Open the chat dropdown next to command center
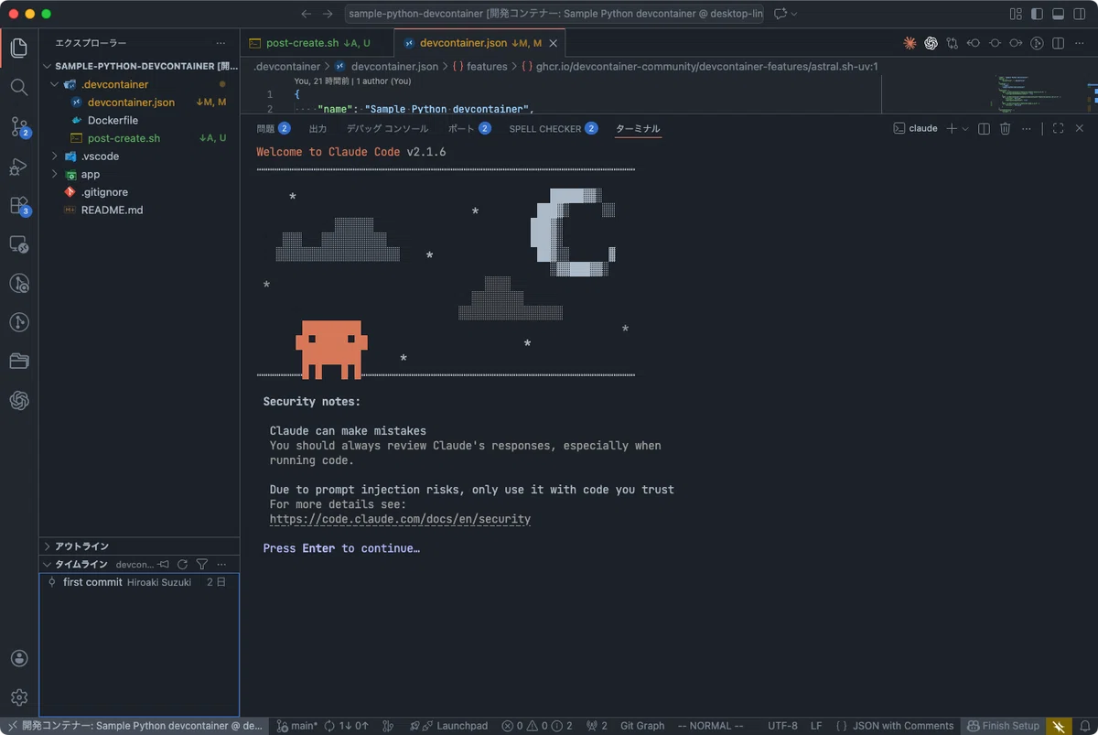 coord(793,14)
